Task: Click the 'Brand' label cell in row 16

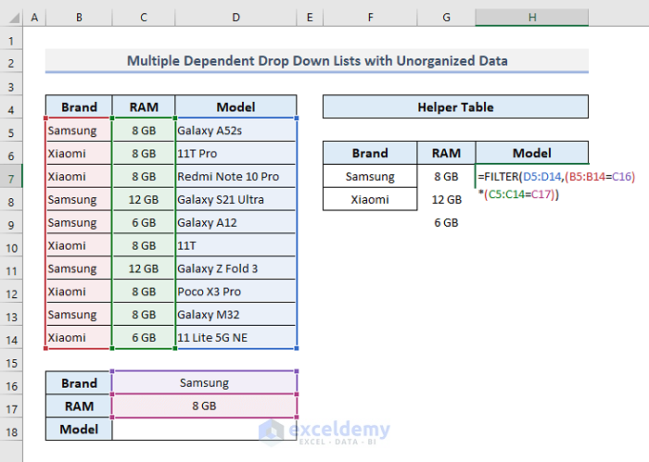Action: pyautogui.click(x=79, y=383)
